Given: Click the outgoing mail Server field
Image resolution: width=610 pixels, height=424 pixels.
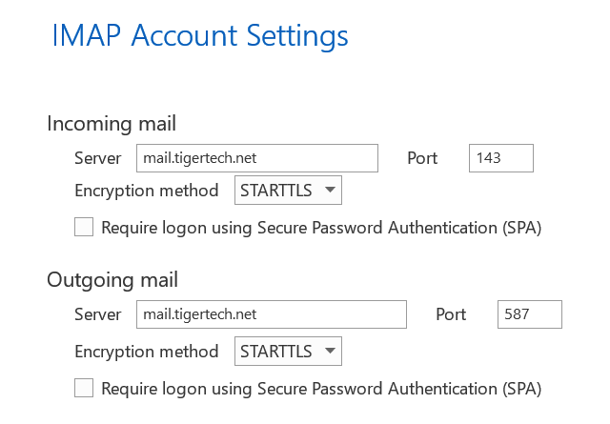Looking at the screenshot, I should tap(270, 314).
